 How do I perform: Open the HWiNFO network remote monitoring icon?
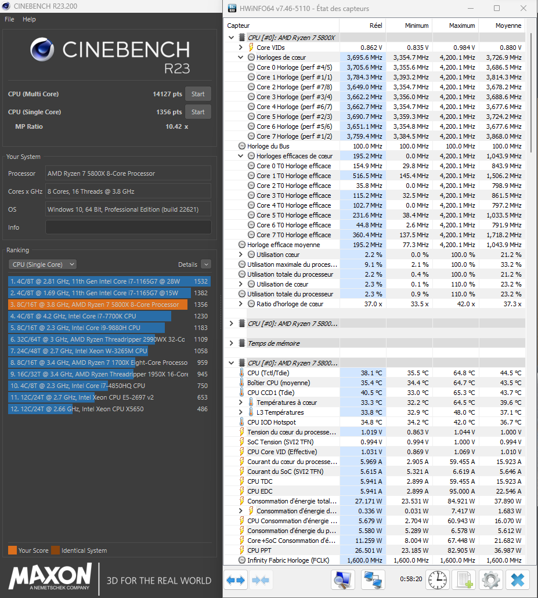click(373, 580)
